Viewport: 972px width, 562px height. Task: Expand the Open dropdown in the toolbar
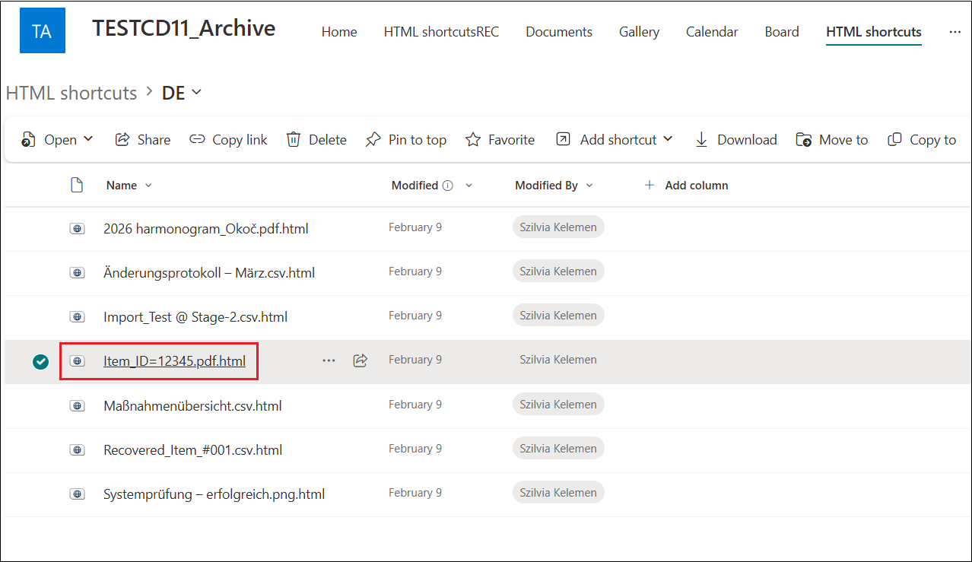coord(88,139)
